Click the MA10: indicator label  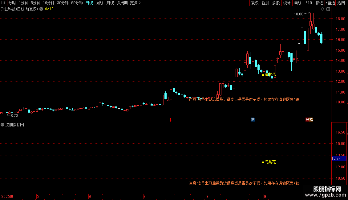click(x=49, y=9)
